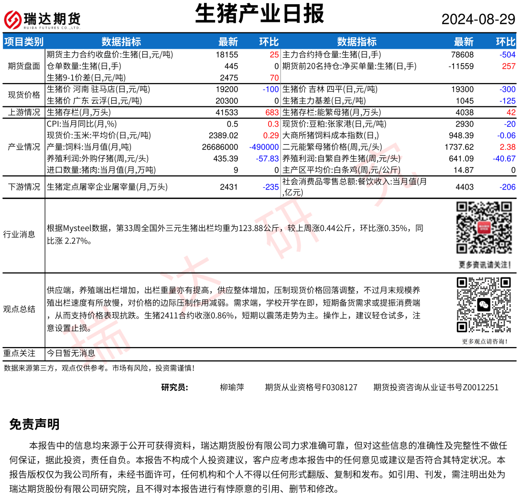Click the report title 生猪产业日报

tap(259, 14)
